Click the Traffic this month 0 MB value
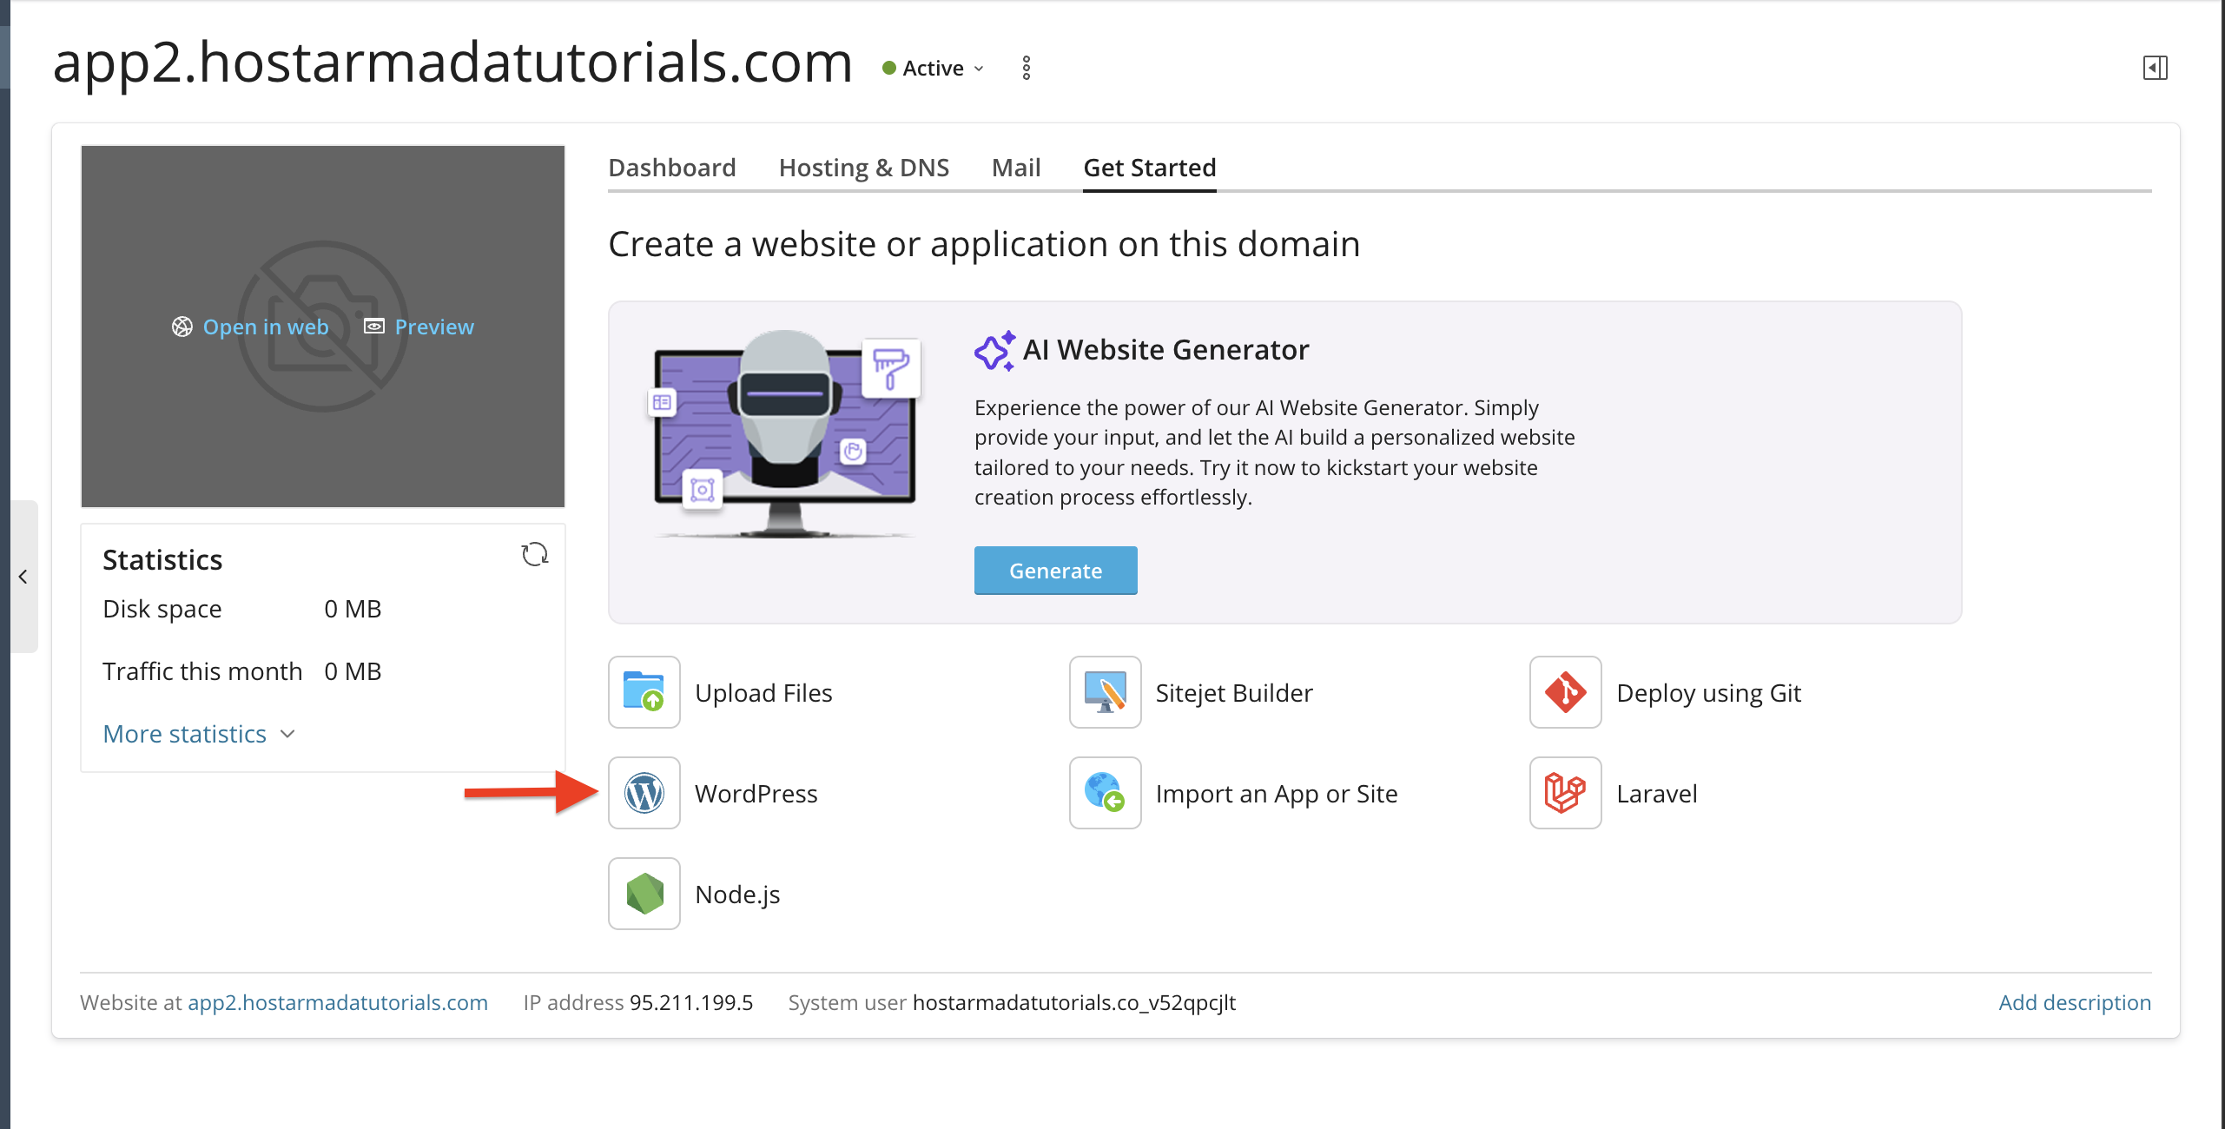The height and width of the screenshot is (1129, 2225). click(x=353, y=671)
